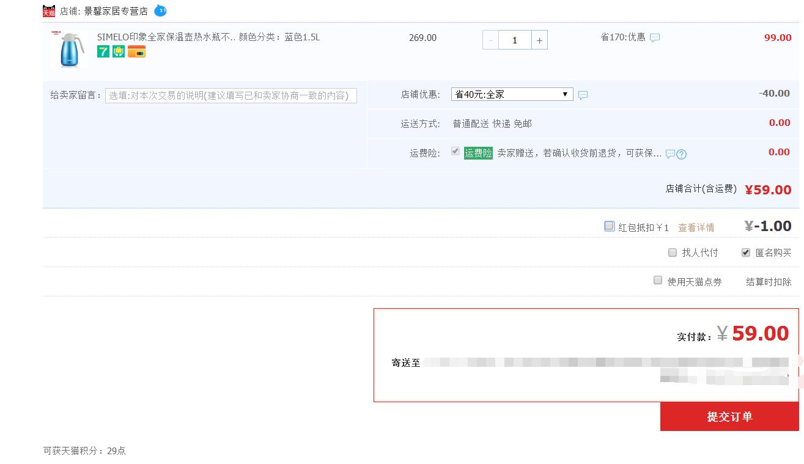This screenshot has height=464, width=804.
Task: Click the original price 269.00
Action: click(423, 38)
